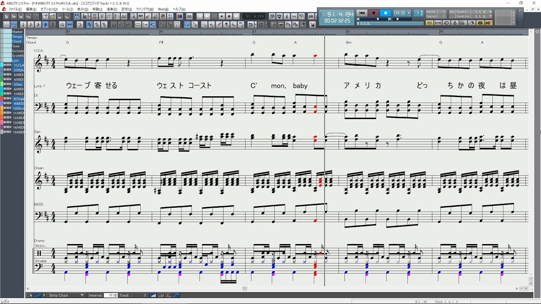Click the toolbar rewind-to-start button
The image size is (541, 304).
click(x=199, y=16)
